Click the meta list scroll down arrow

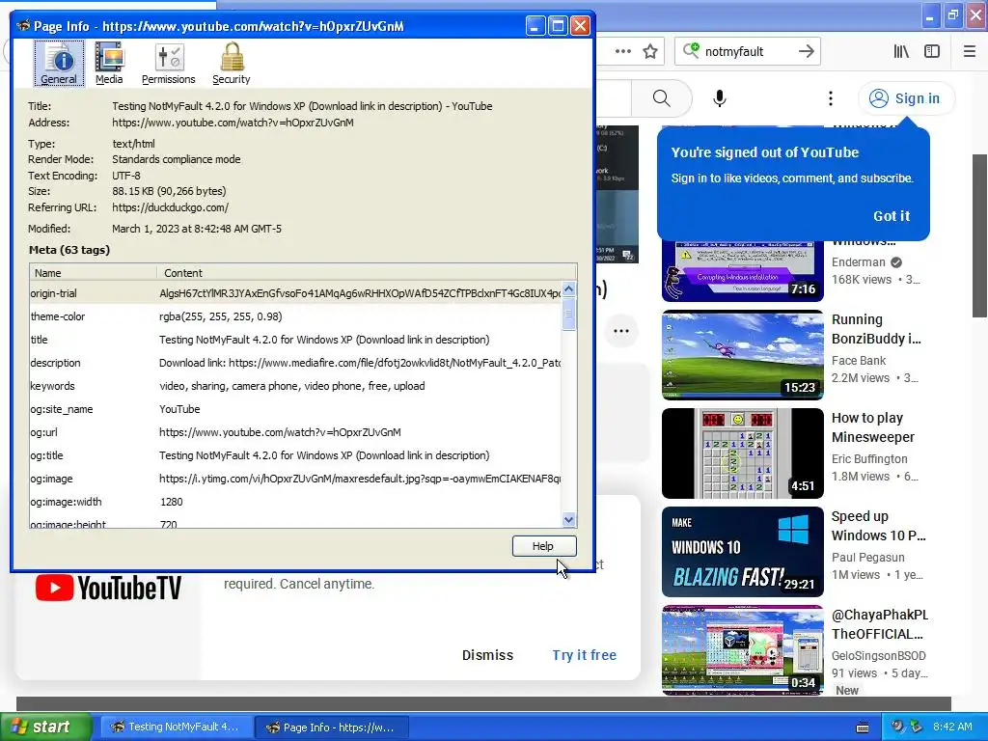[568, 520]
